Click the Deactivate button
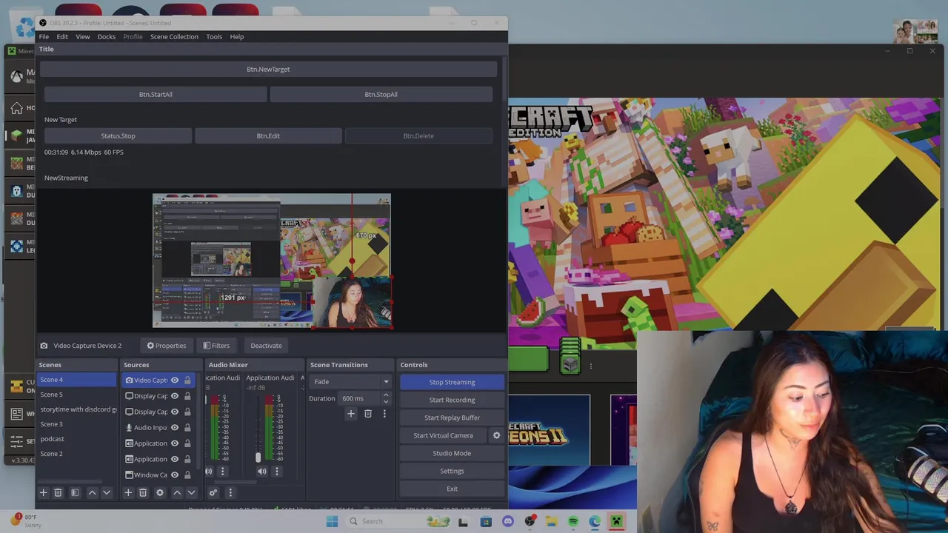Screen dimensions: 948x533 (x=266, y=346)
